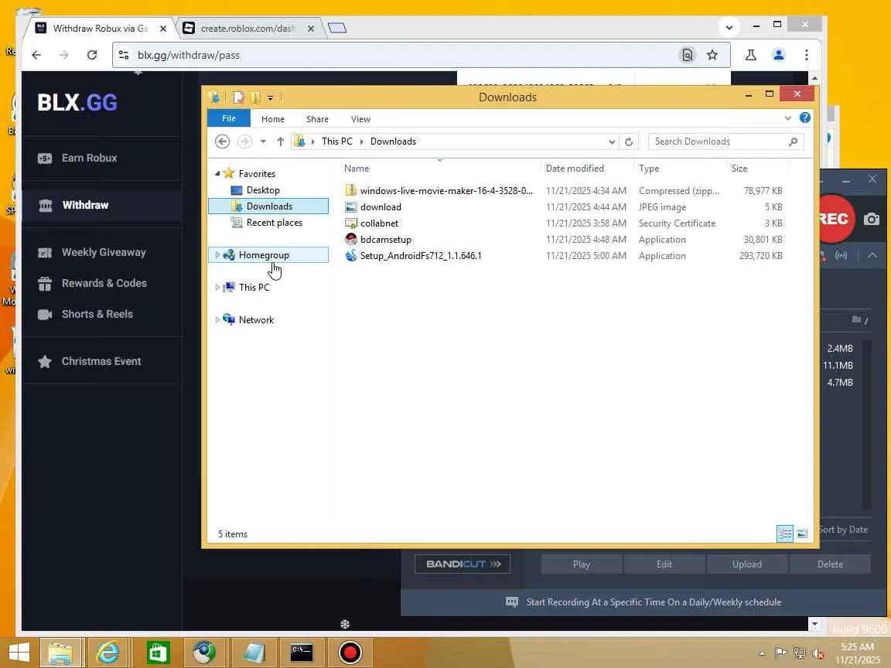
Task: Go up one folder level
Action: (280, 141)
